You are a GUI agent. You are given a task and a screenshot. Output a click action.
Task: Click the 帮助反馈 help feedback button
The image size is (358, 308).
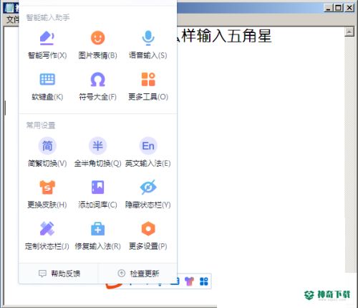[59, 274]
